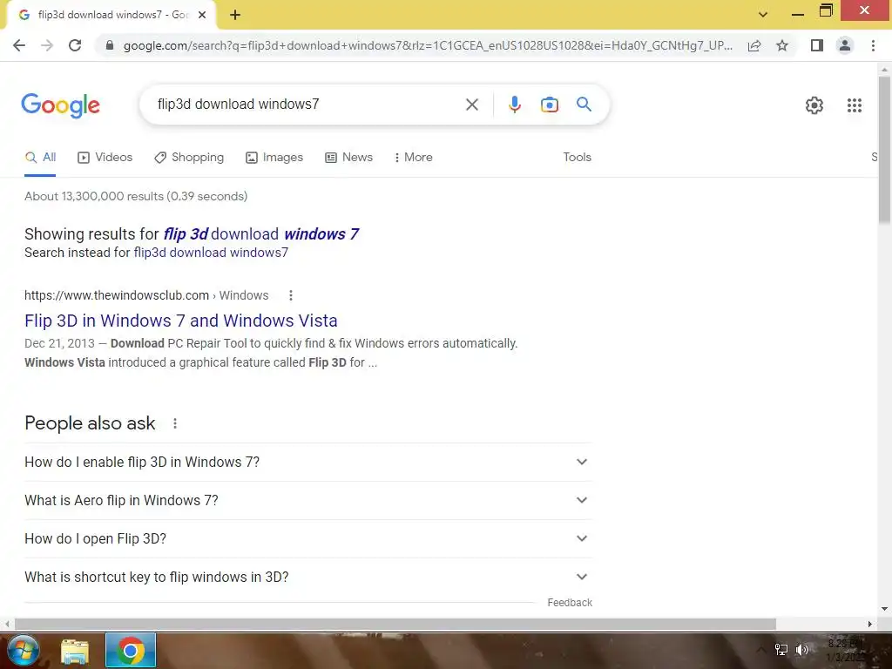Switch to the Images tab

tap(274, 158)
